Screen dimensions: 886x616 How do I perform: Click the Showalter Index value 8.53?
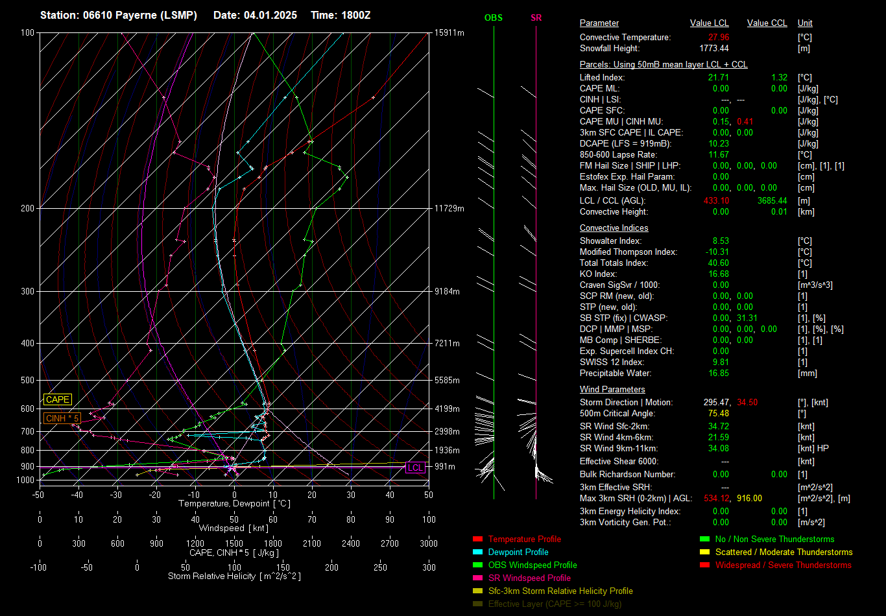721,241
